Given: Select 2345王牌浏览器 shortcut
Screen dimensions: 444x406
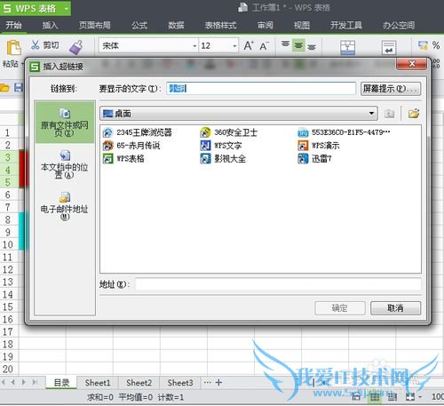Looking at the screenshot, I should coord(138,132).
